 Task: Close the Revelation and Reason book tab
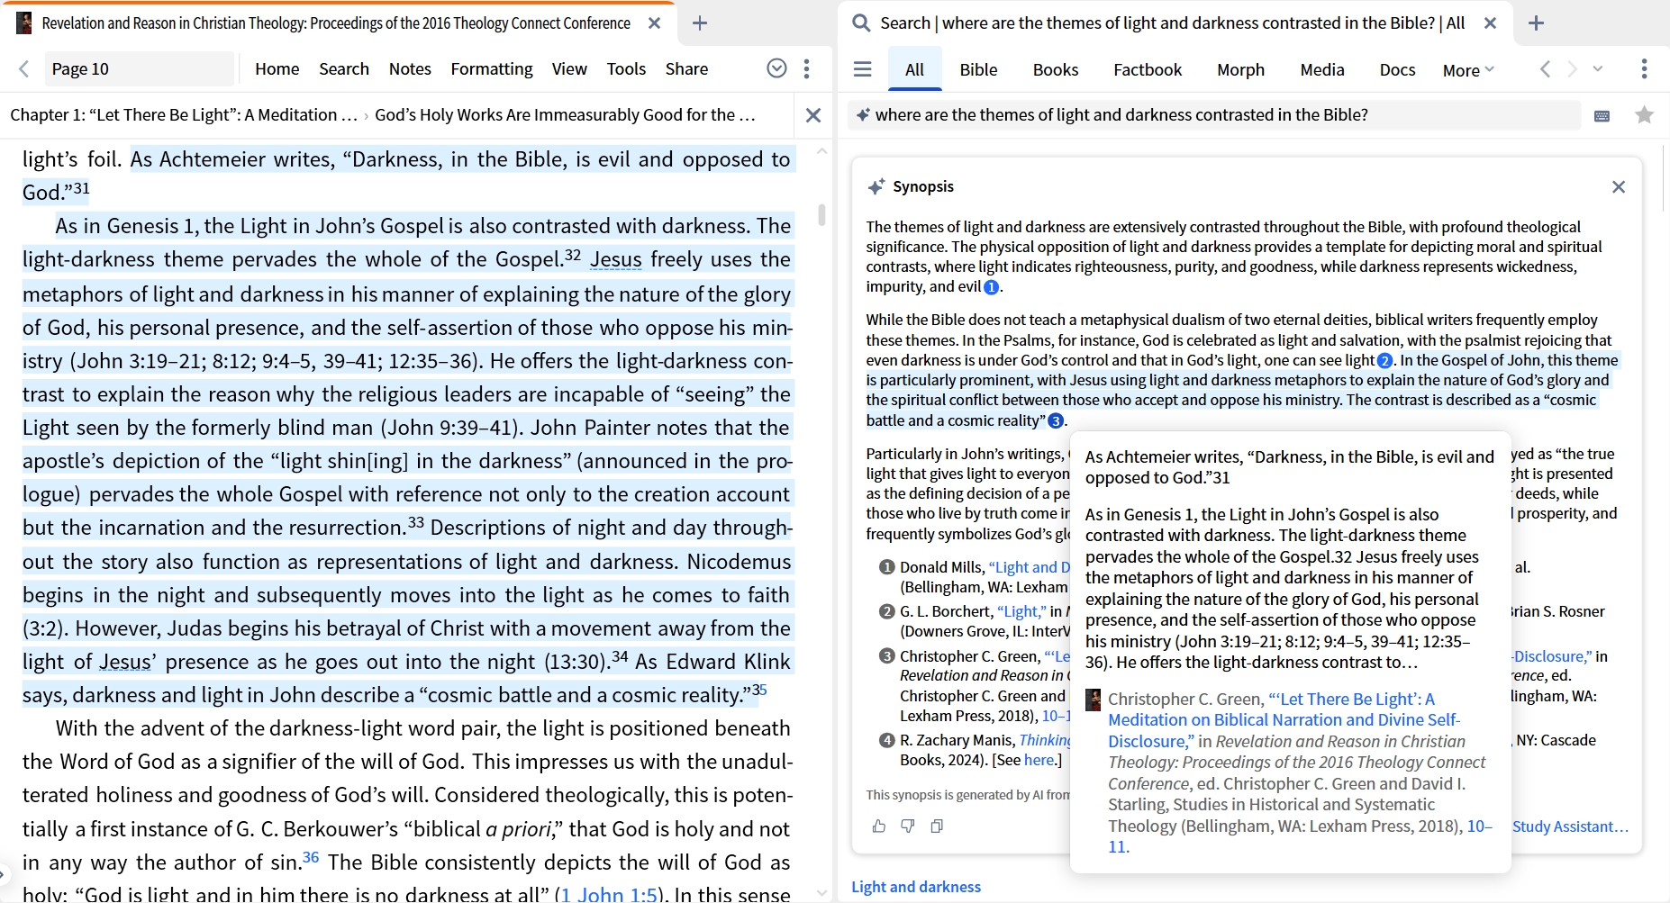click(655, 23)
